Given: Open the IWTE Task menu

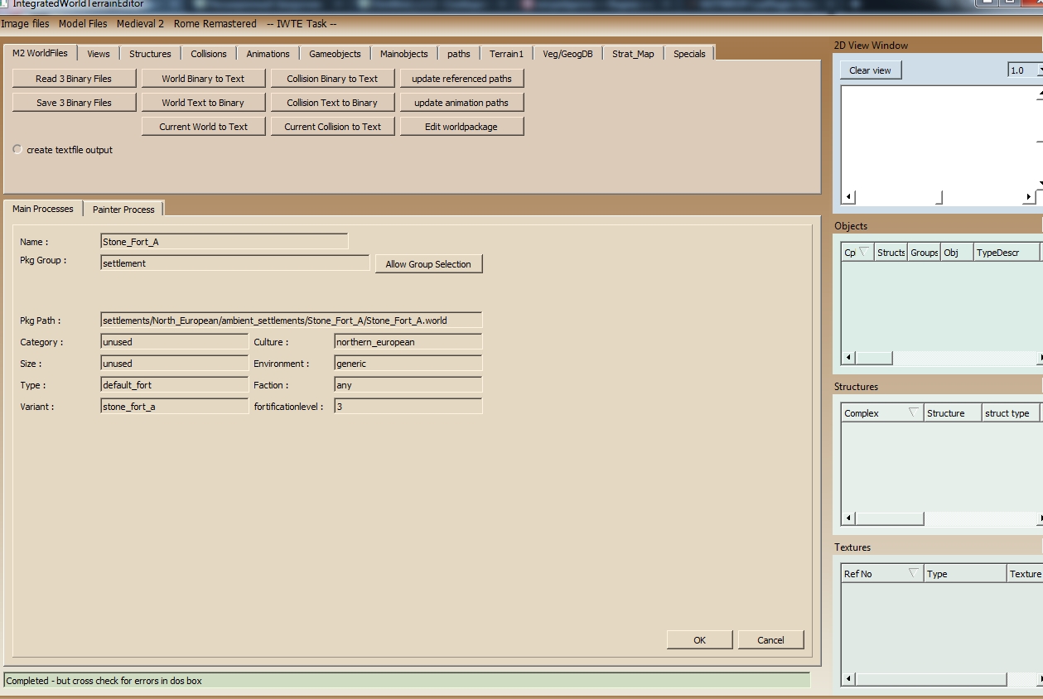Looking at the screenshot, I should click(302, 24).
